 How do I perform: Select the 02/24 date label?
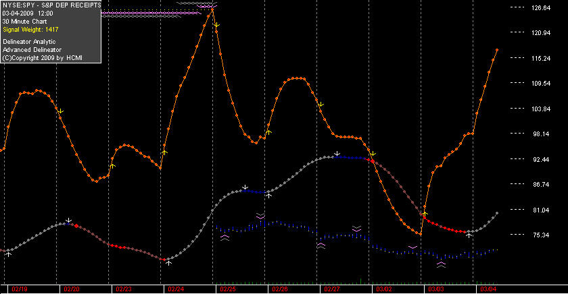click(176, 289)
